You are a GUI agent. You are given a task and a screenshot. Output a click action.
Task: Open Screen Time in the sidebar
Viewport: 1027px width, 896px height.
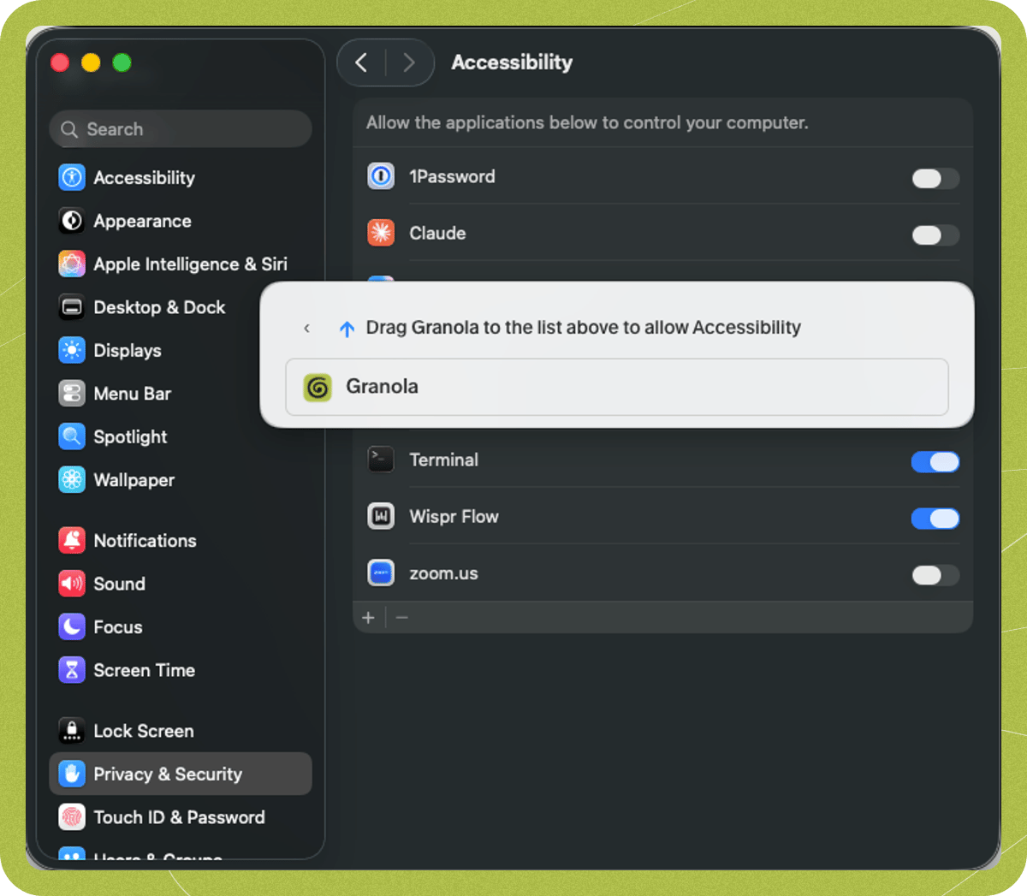point(181,670)
